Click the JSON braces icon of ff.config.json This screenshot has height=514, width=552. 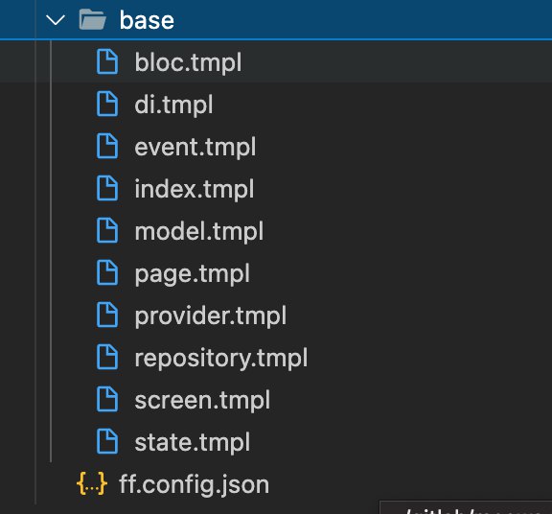pos(92,483)
